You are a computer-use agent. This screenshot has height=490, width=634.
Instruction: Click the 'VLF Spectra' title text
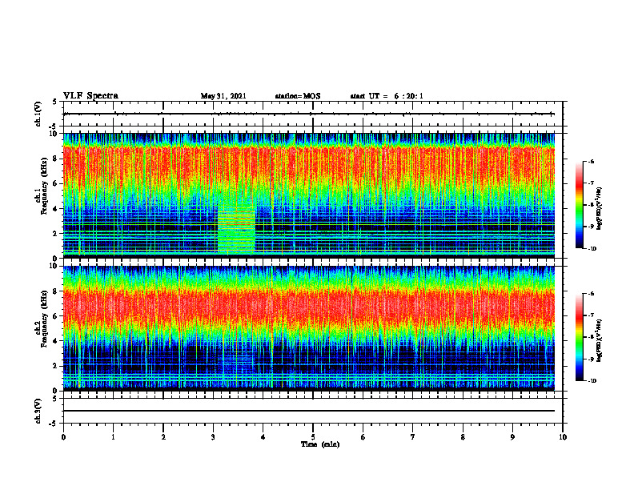click(90, 96)
